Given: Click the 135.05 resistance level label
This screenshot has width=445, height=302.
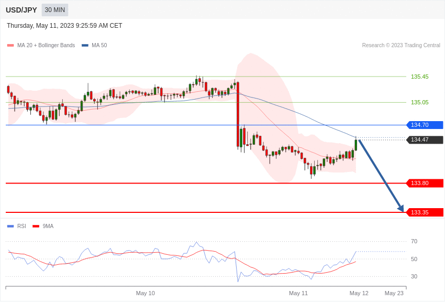Looking at the screenshot, I should (x=420, y=102).
